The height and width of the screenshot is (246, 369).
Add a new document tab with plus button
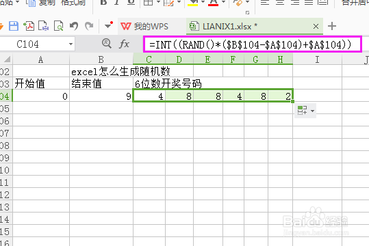pyautogui.click(x=332, y=26)
